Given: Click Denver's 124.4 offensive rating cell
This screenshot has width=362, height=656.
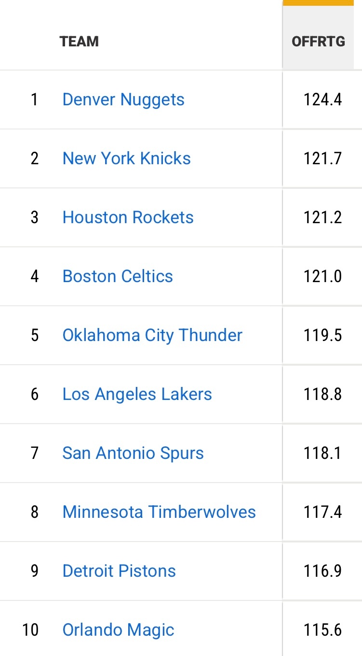Looking at the screenshot, I should pyautogui.click(x=322, y=100).
